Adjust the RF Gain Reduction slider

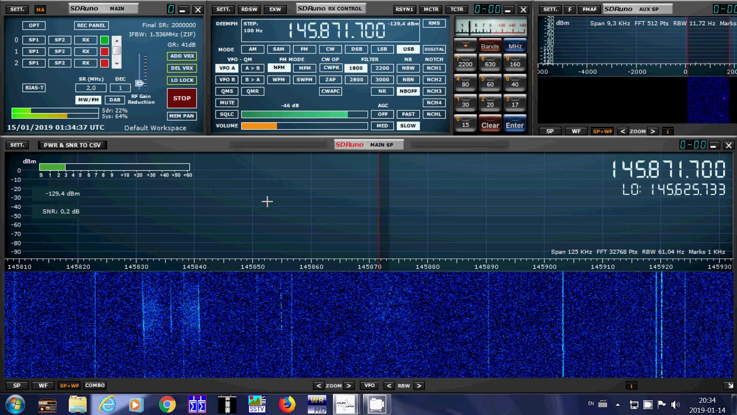coord(139,84)
